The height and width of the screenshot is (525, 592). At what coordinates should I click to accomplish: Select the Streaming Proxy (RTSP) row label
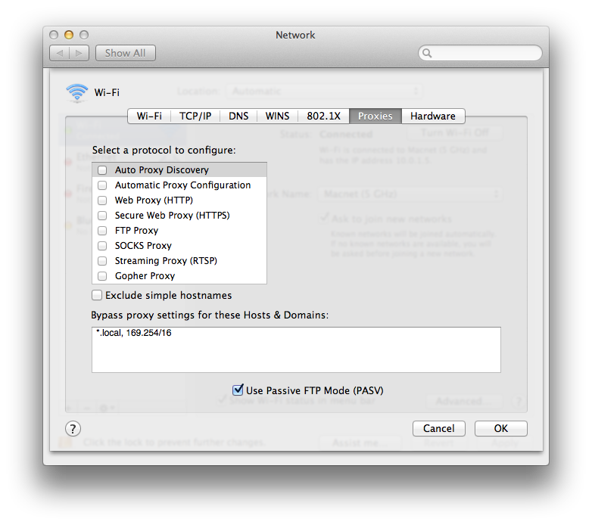166,261
